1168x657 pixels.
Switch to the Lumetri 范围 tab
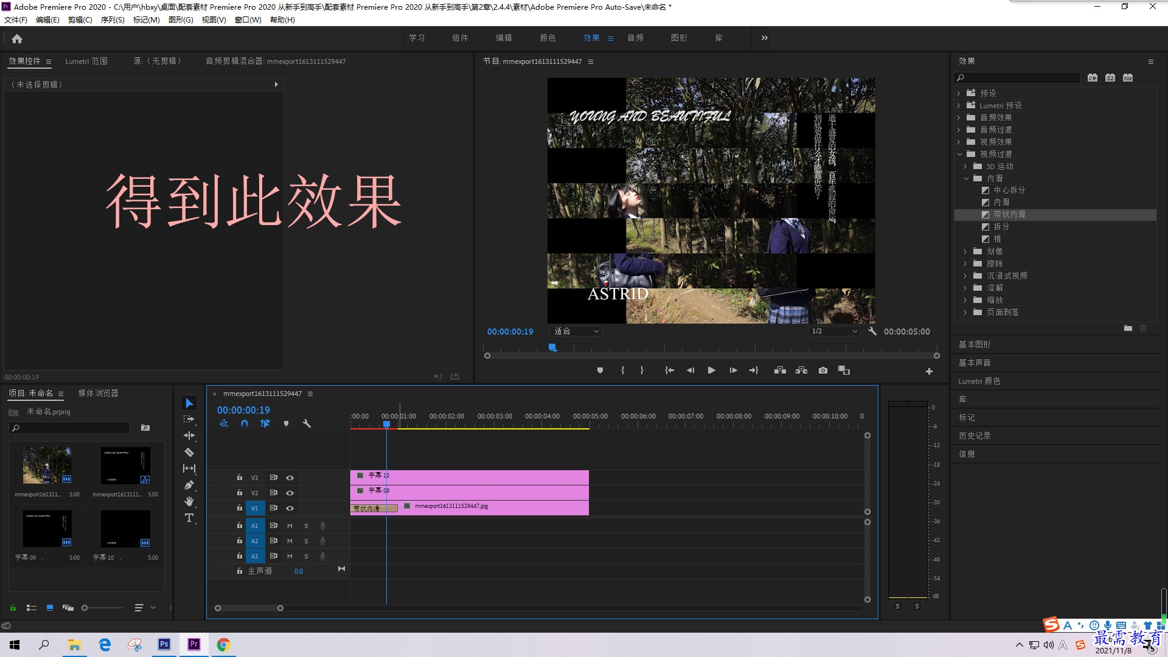[86, 61]
